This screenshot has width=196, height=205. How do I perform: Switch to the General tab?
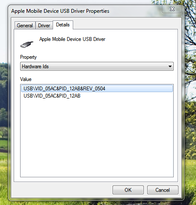pyautogui.click(x=25, y=26)
